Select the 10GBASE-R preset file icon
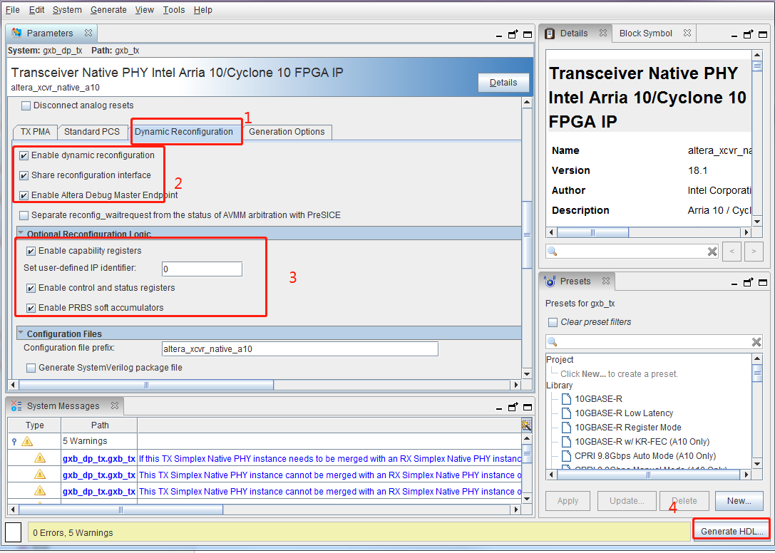Screen dimensions: 775x553 (x=566, y=399)
